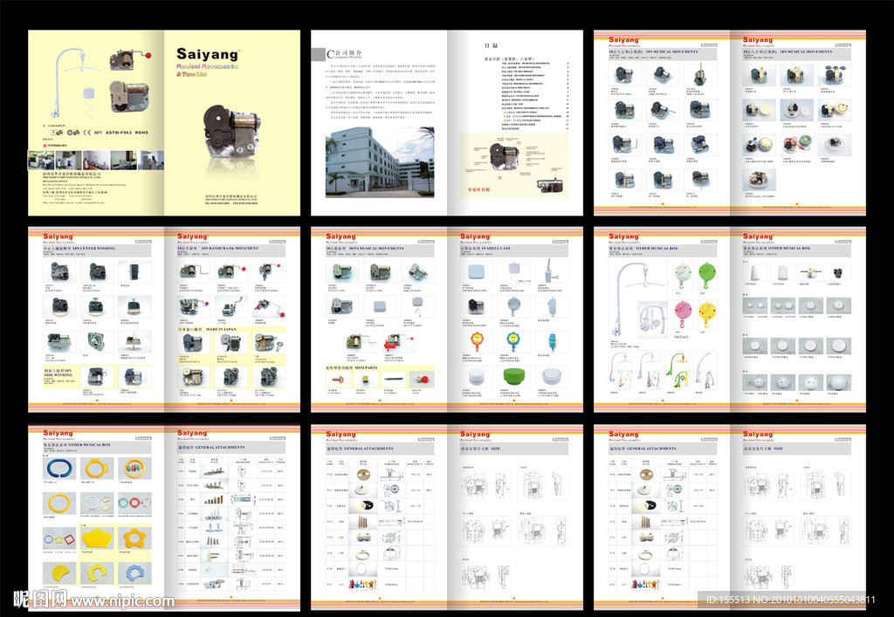Screen dimensions: 894x617
Task: Select the hand-crank movement with red knob on the back cover
Action: click(131, 60)
